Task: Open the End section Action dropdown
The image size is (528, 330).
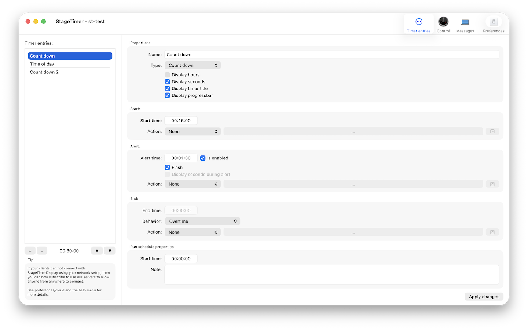Action: [x=192, y=232]
